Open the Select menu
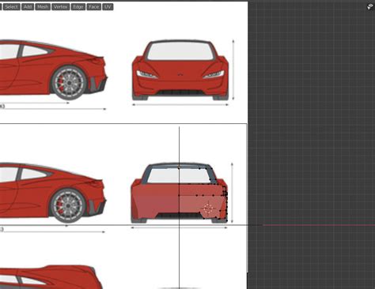 coord(11,6)
